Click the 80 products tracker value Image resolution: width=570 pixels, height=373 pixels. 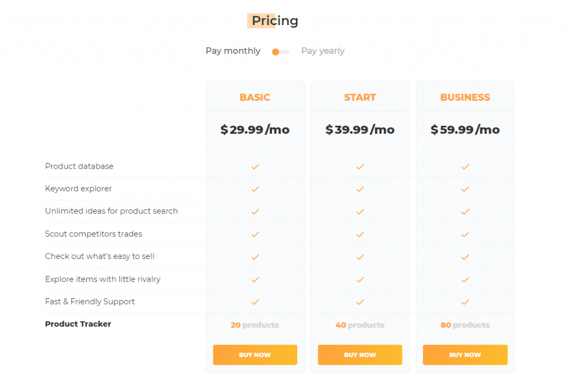465,325
